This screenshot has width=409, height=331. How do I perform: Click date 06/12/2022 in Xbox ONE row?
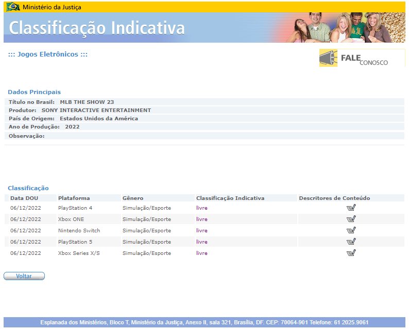click(26, 219)
